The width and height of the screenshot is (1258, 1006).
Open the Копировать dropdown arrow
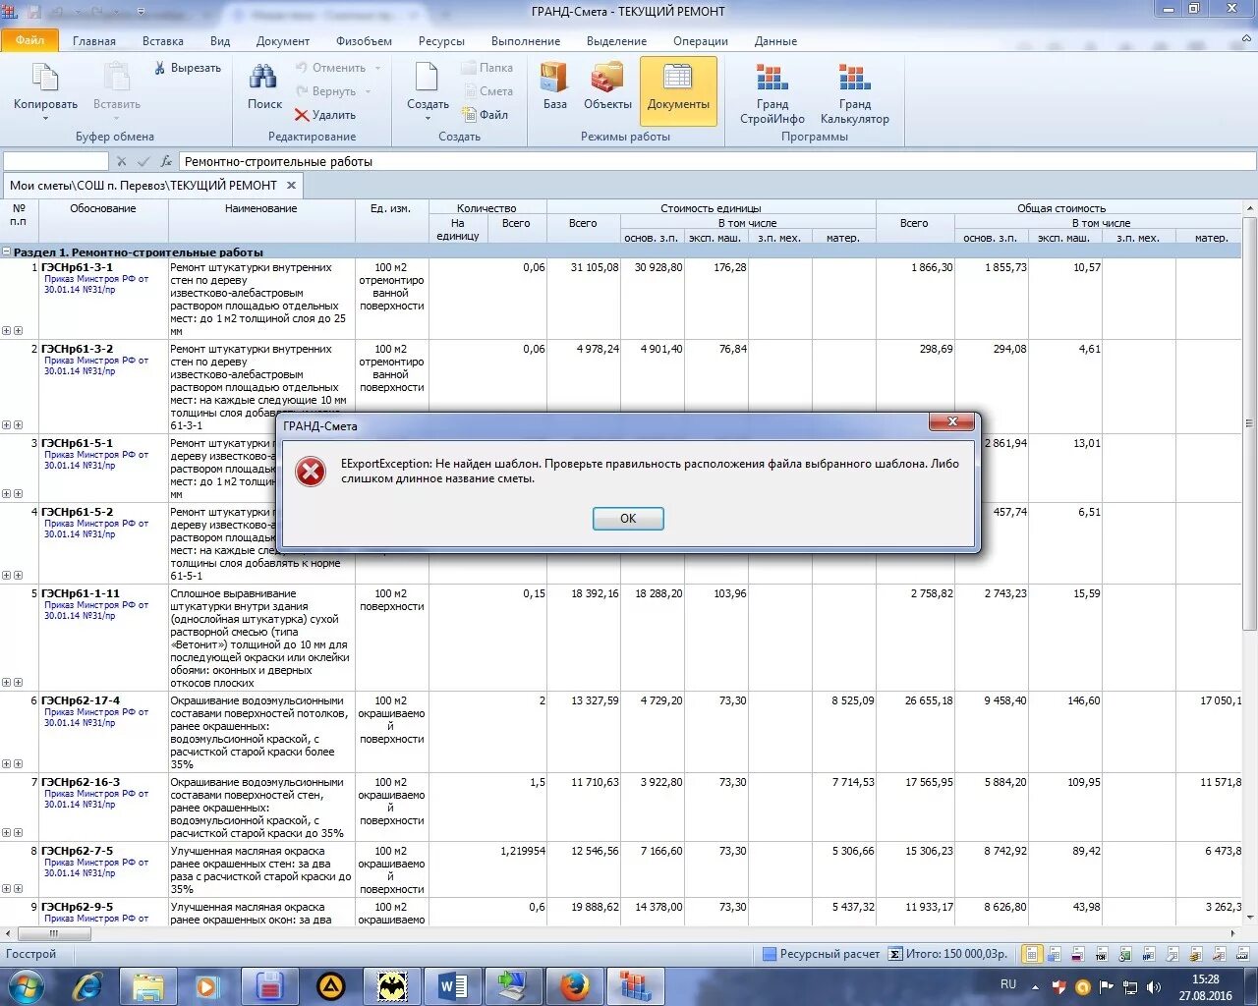click(45, 119)
